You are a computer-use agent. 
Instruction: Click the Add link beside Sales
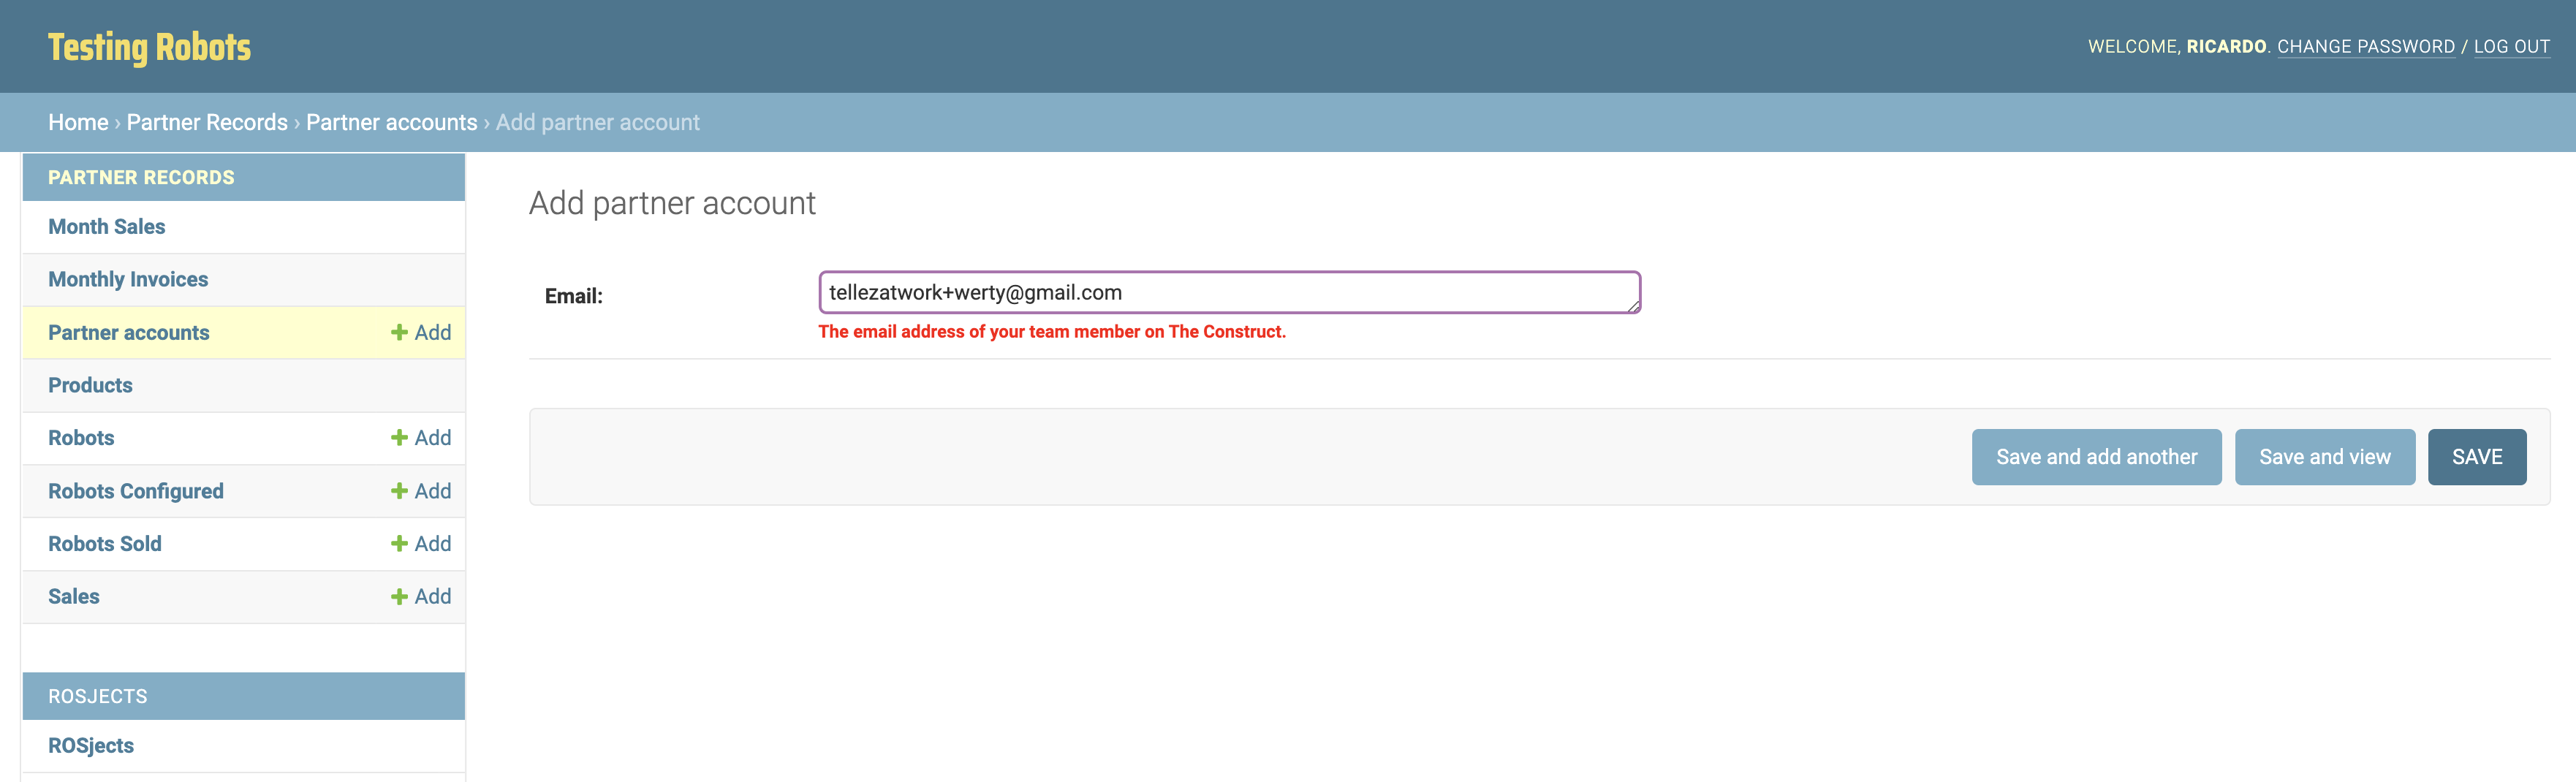click(x=421, y=597)
